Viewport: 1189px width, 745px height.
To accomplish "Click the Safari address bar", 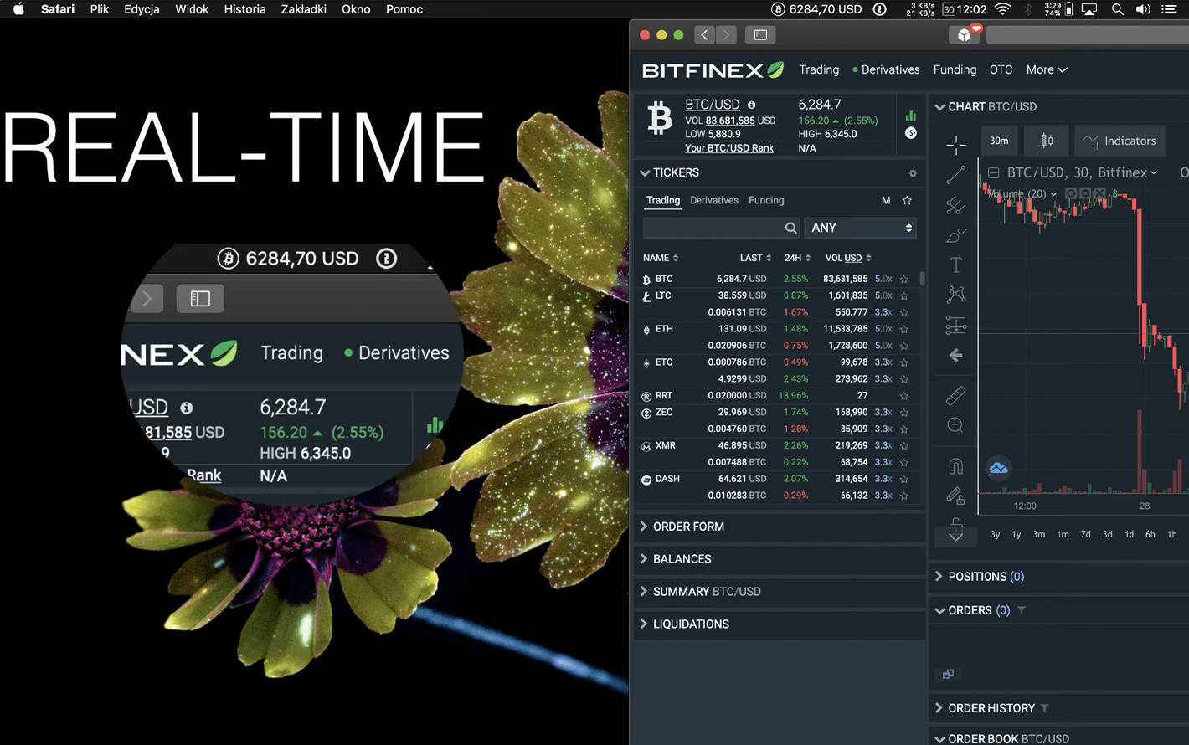I will (x=1088, y=35).
